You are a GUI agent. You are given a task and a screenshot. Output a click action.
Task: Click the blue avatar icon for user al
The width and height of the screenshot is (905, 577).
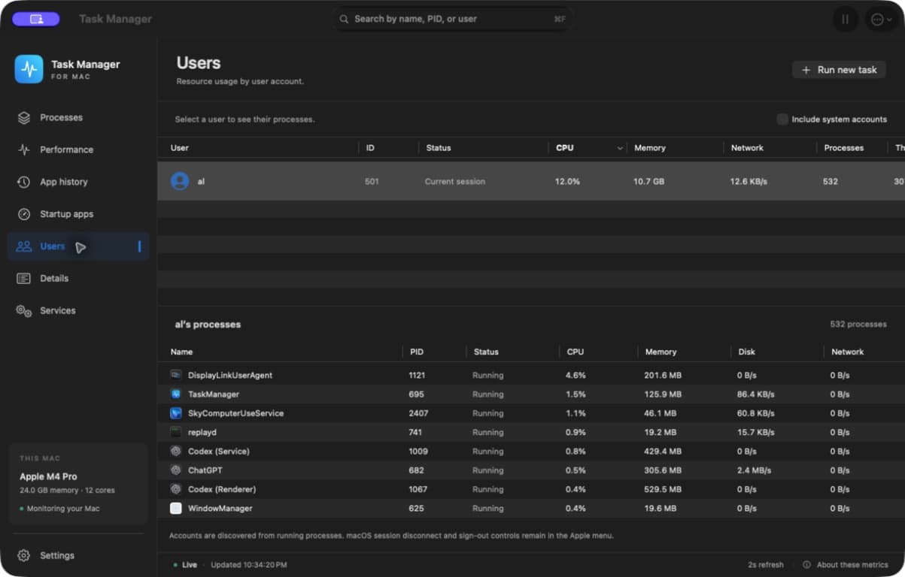point(180,181)
